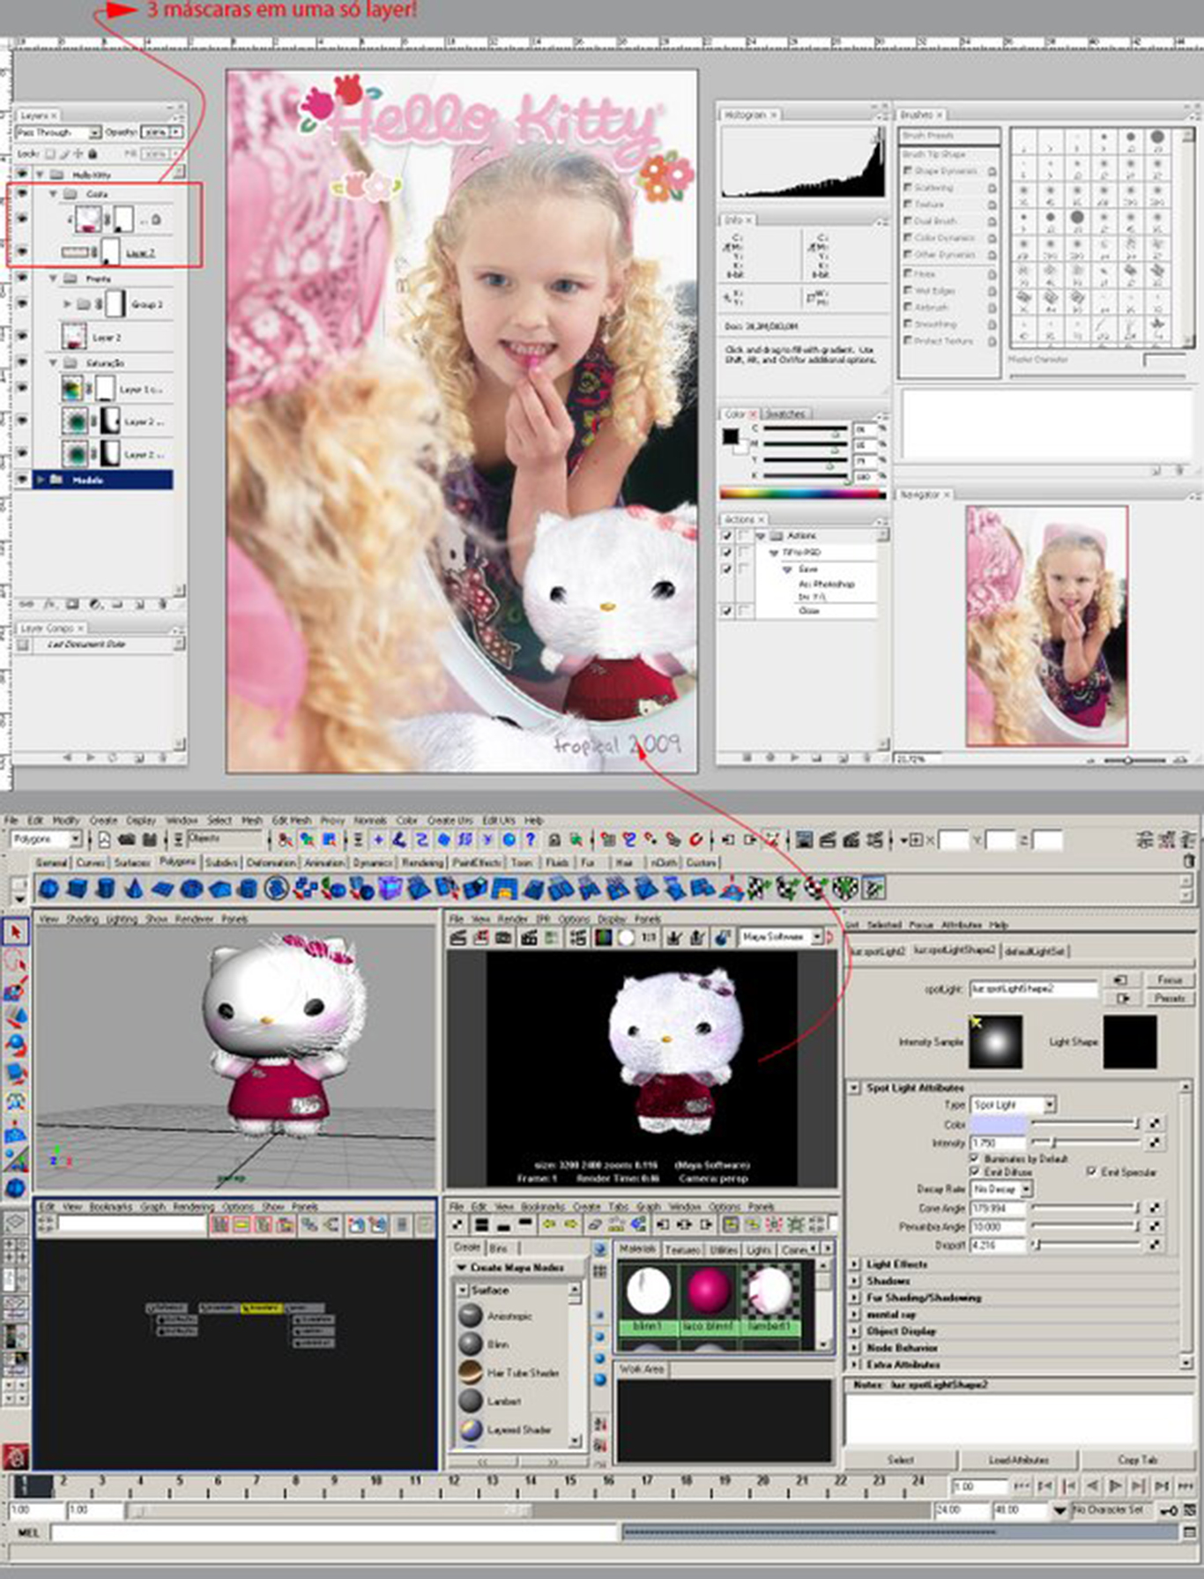This screenshot has width=1204, height=1579.
Task: Click the Load Attributes button
Action: click(1018, 1460)
